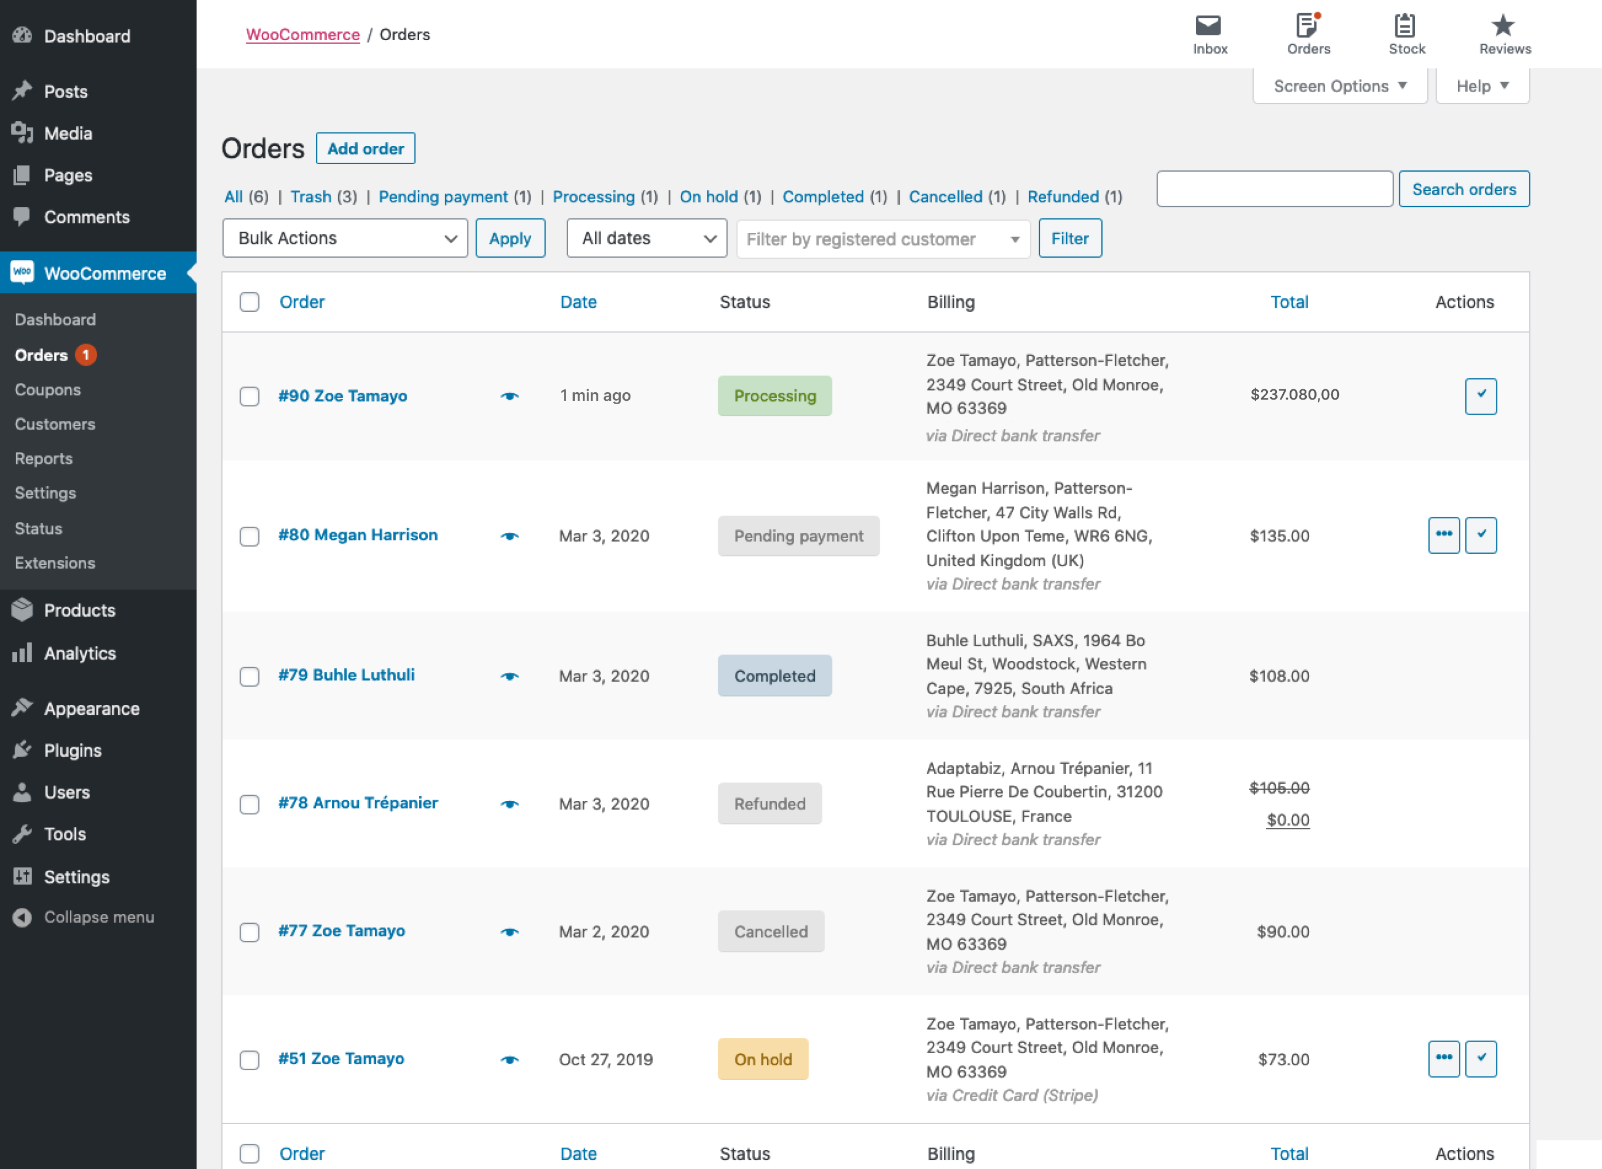The height and width of the screenshot is (1169, 1602).
Task: Open the Stock activity panel icon
Action: coord(1405,33)
